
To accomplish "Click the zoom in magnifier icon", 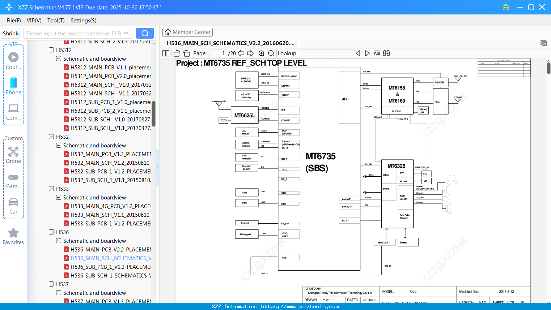I will pos(262,53).
